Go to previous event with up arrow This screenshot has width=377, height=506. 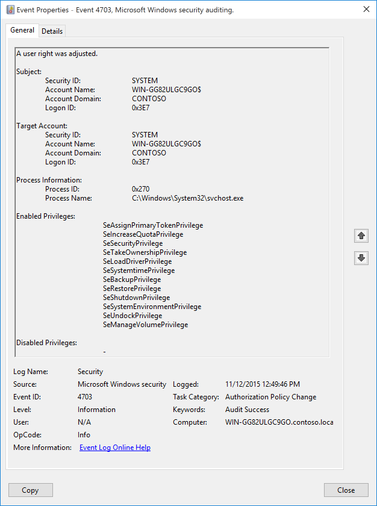point(361,236)
